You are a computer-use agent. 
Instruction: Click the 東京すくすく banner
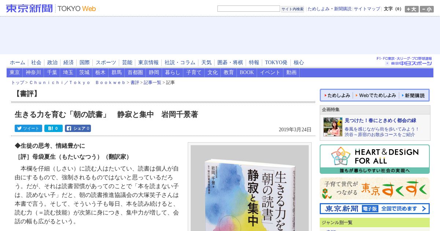click(375, 188)
